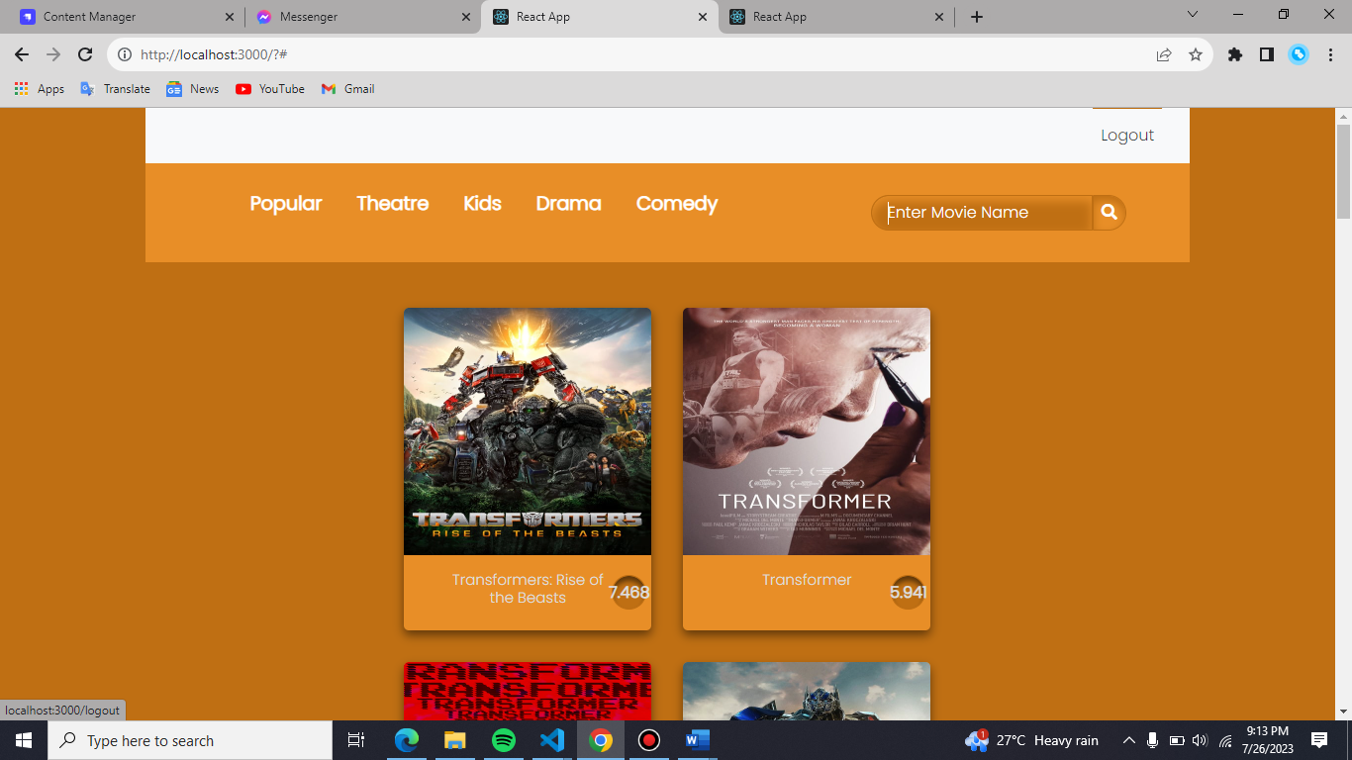Image resolution: width=1352 pixels, height=760 pixels.
Task: Open the blue profile avatar icon
Action: (x=1299, y=54)
